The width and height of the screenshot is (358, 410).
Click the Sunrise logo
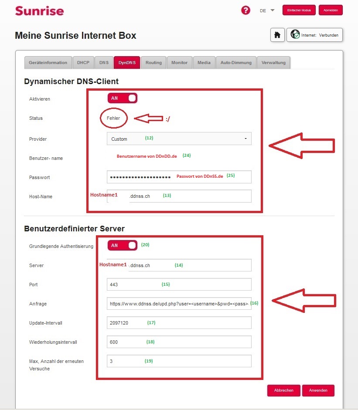(x=40, y=11)
